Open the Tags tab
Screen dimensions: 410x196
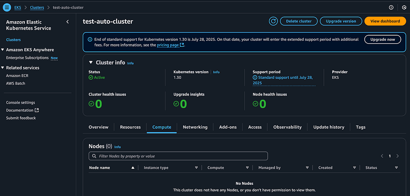pyautogui.click(x=361, y=127)
